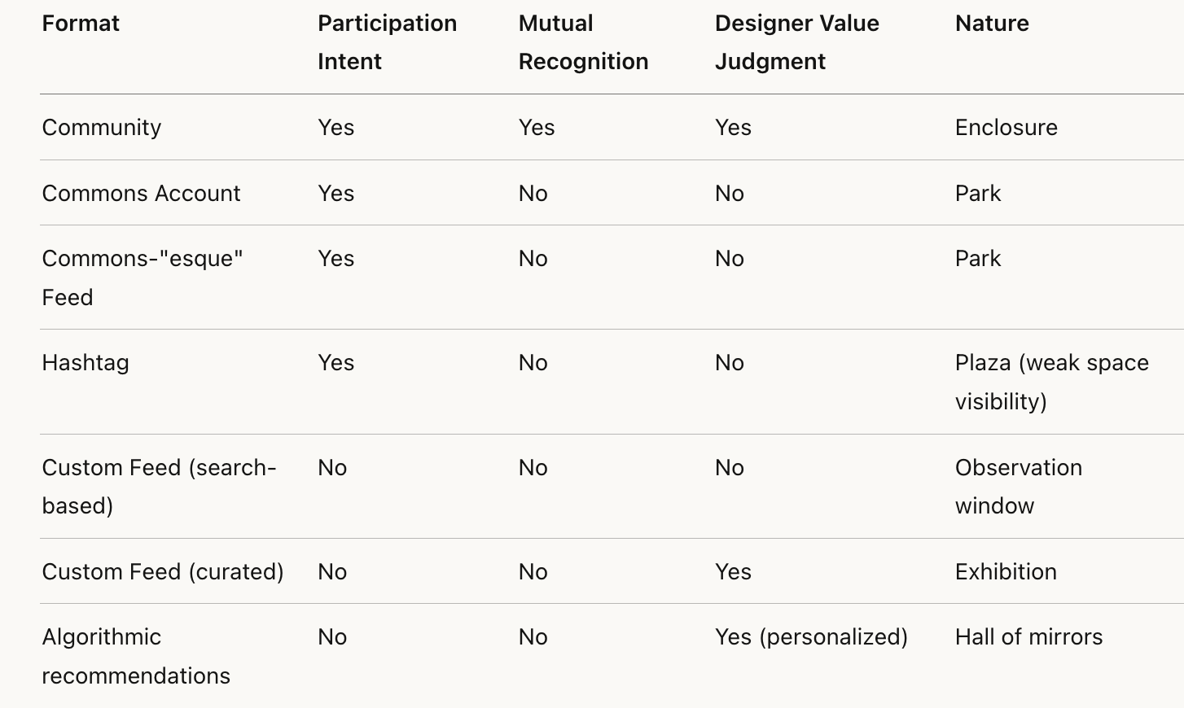1184x708 pixels.
Task: Click the "Participation Intent" column header
Action: (387, 42)
